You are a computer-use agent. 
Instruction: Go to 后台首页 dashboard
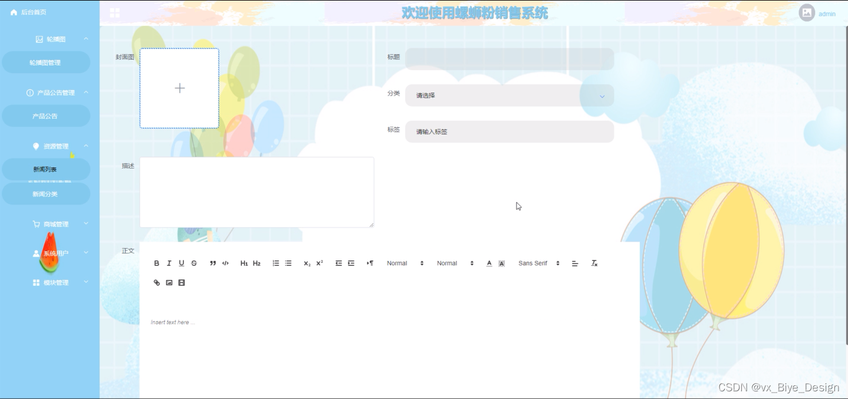pyautogui.click(x=34, y=12)
